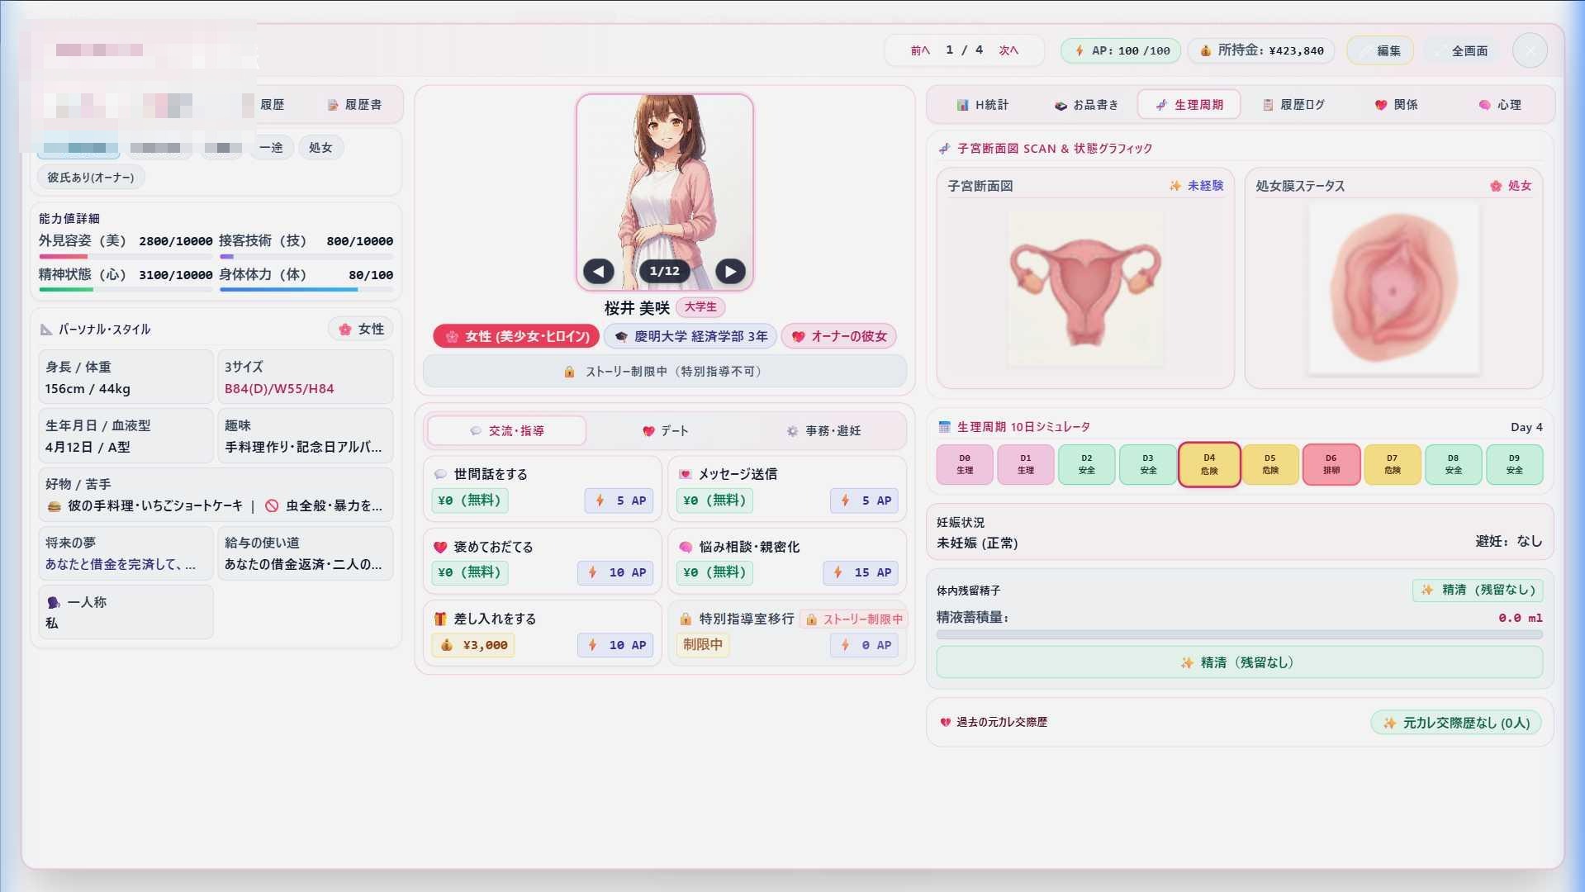Open the 関係 tab
The width and height of the screenshot is (1585, 892).
(1396, 105)
